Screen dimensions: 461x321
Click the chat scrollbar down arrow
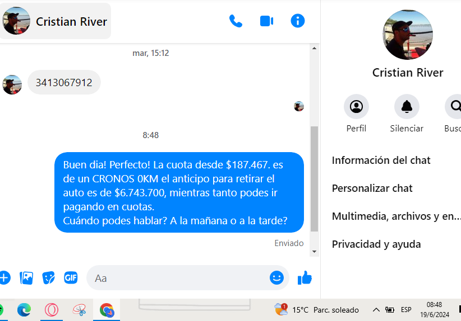coord(314,252)
